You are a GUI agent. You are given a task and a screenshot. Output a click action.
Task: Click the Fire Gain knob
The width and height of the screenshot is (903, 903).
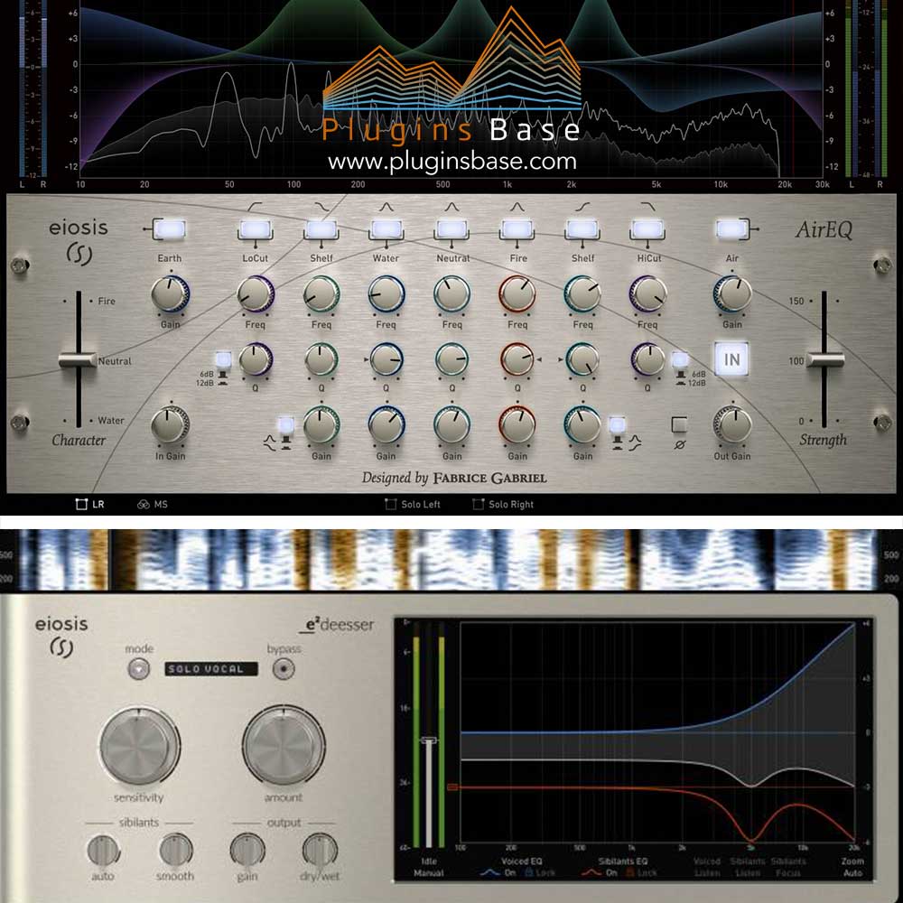point(517,425)
